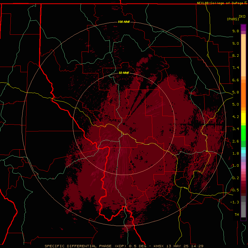Click the 3.4 scale value
The image size is (248, 248).
(x=236, y=129)
